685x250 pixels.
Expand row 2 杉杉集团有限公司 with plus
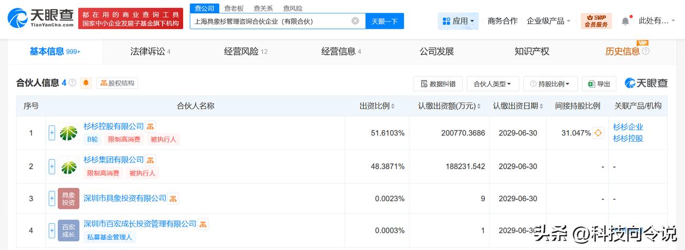[x=52, y=166]
